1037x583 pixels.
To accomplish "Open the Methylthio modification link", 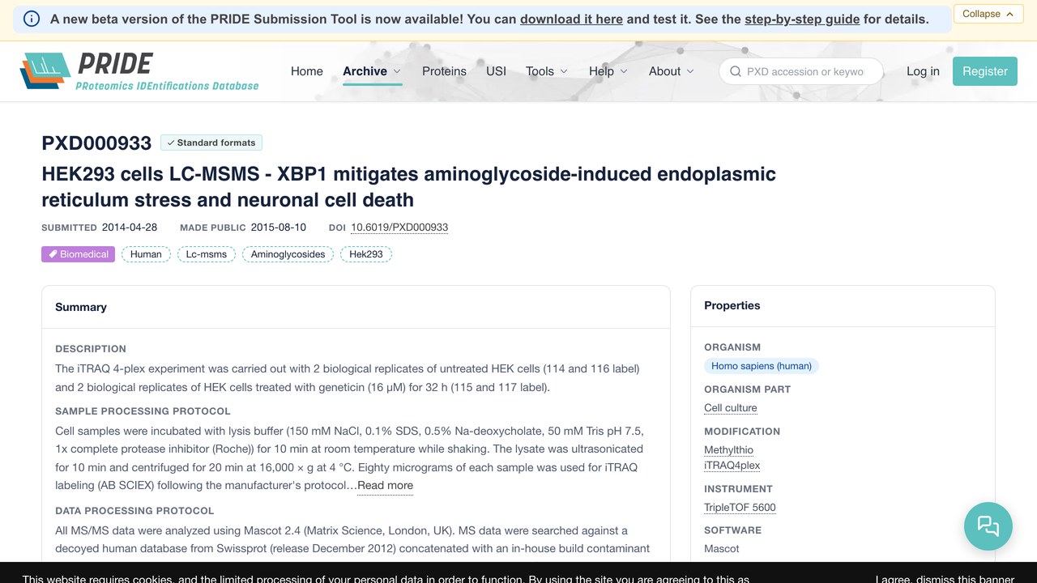I will (x=728, y=450).
